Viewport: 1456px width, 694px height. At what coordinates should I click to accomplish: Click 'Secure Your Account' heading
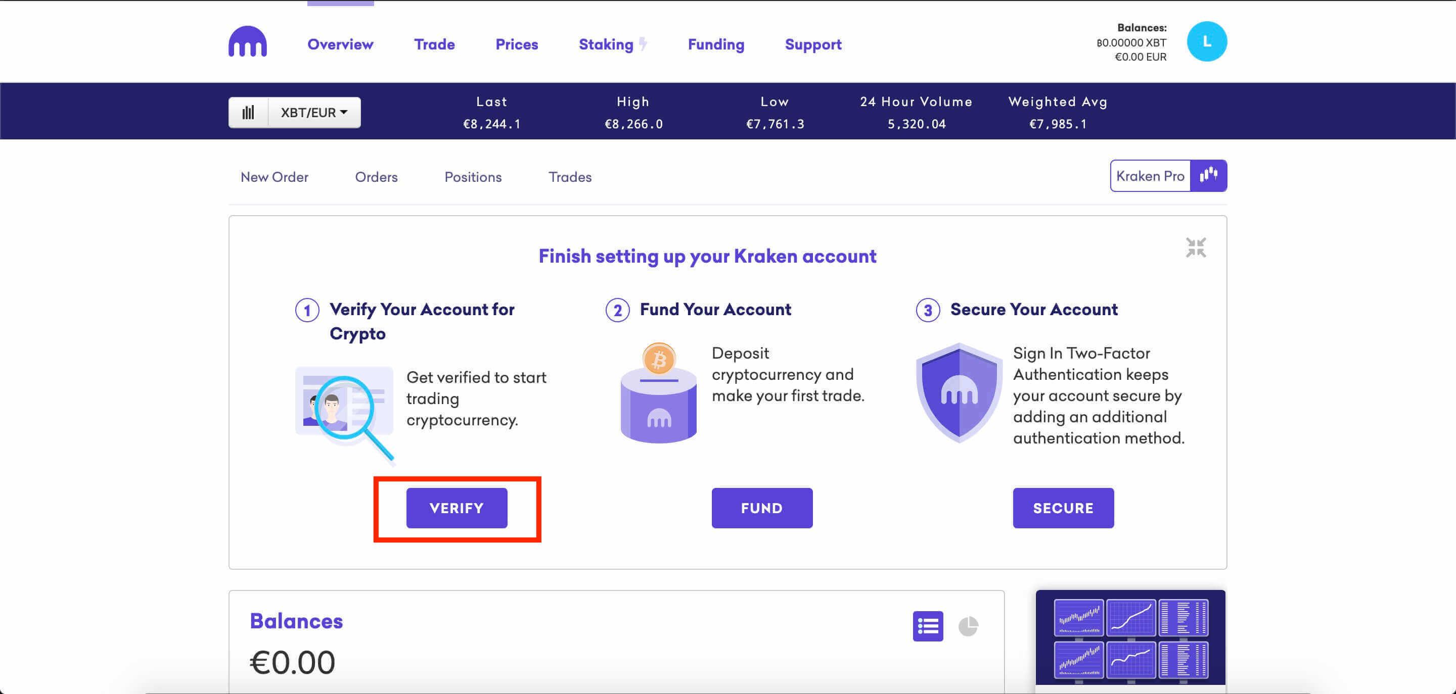(1034, 310)
